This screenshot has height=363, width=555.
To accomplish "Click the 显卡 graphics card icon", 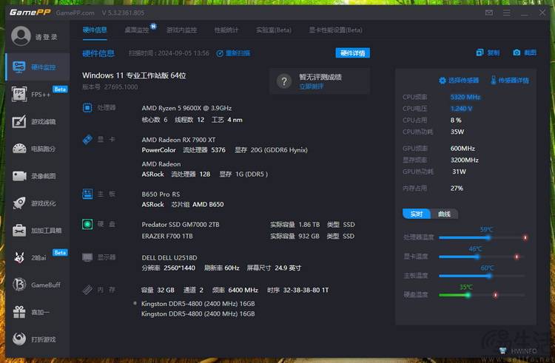I will (x=87, y=139).
